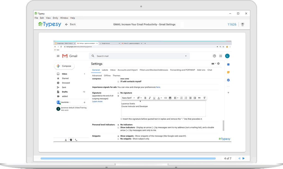The image size is (283, 169).
Task: Open the File menu in Typesy
Action: click(x=36, y=18)
